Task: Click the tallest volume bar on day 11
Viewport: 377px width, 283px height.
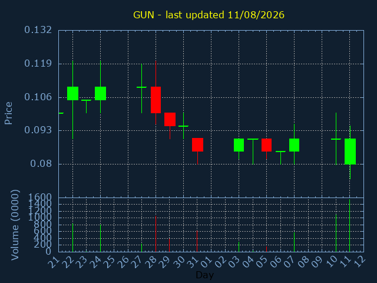Action: coord(349,225)
